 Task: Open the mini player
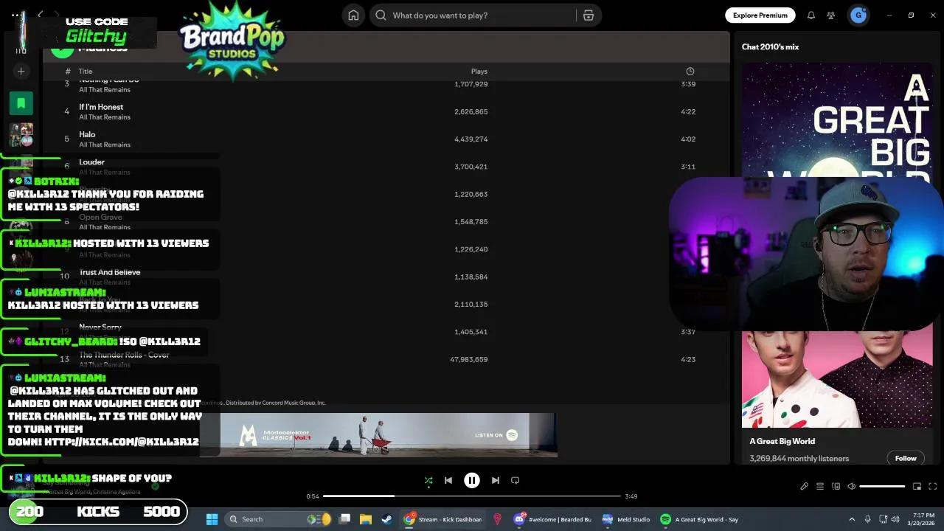click(x=917, y=487)
